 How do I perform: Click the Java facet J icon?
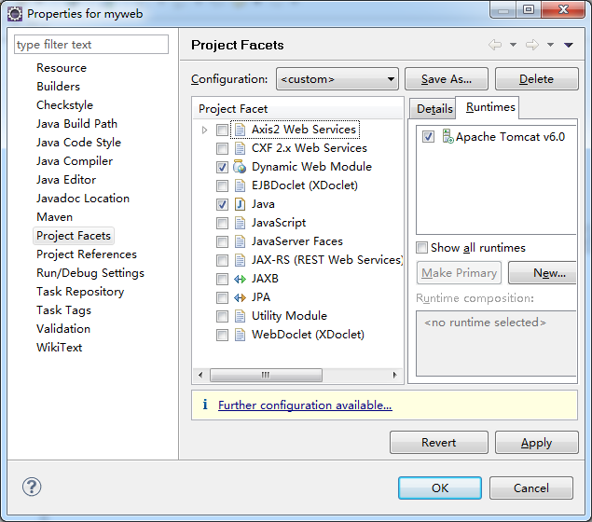(240, 204)
